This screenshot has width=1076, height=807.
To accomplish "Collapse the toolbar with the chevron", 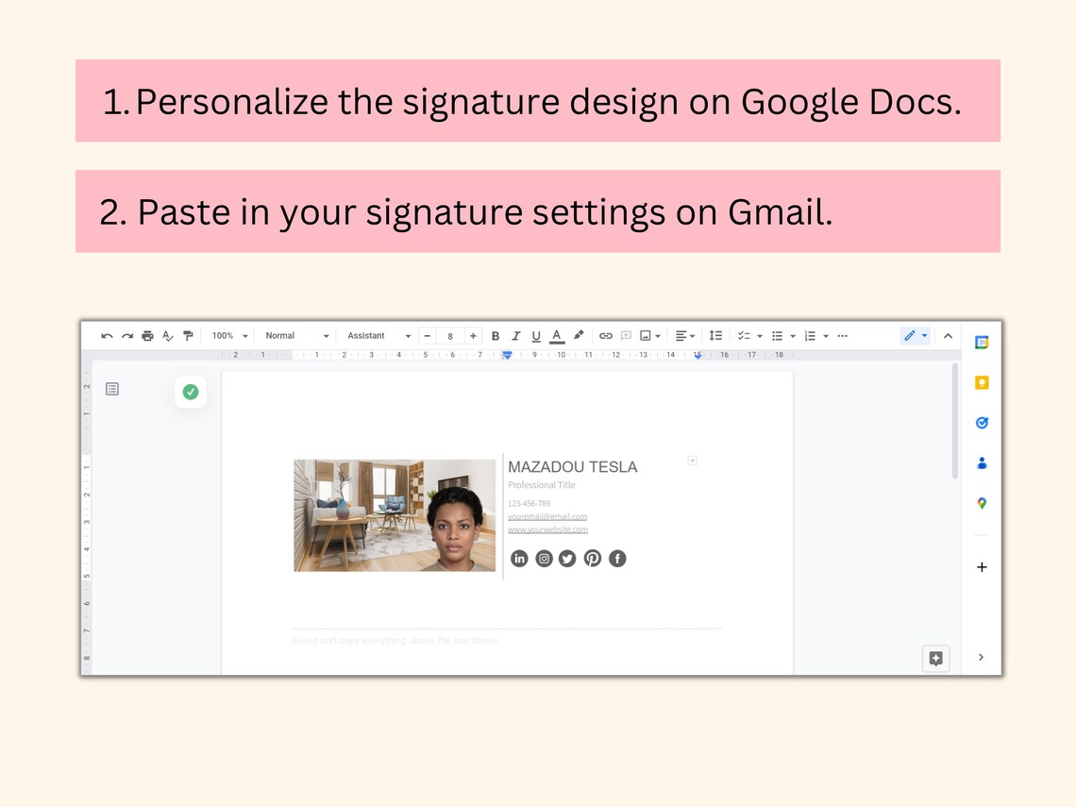I will (x=947, y=335).
